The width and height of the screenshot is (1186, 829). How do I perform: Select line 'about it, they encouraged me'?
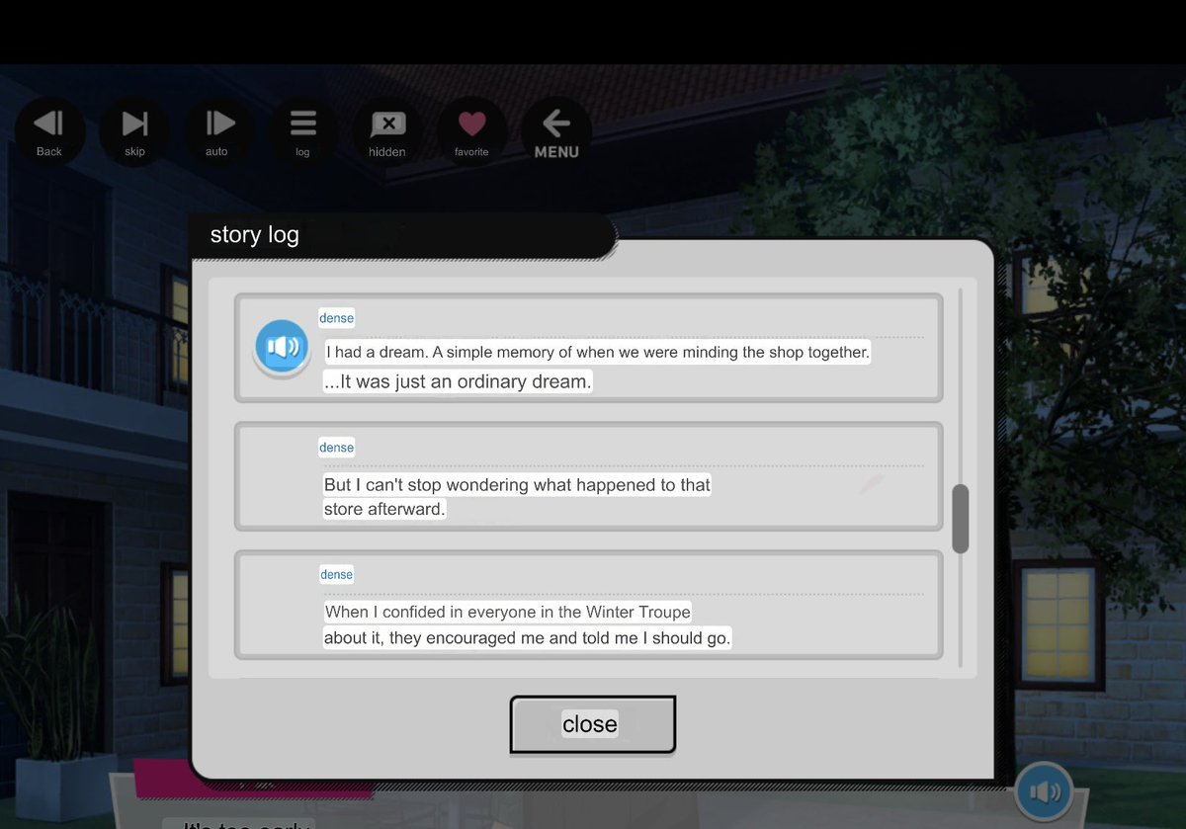(x=528, y=637)
